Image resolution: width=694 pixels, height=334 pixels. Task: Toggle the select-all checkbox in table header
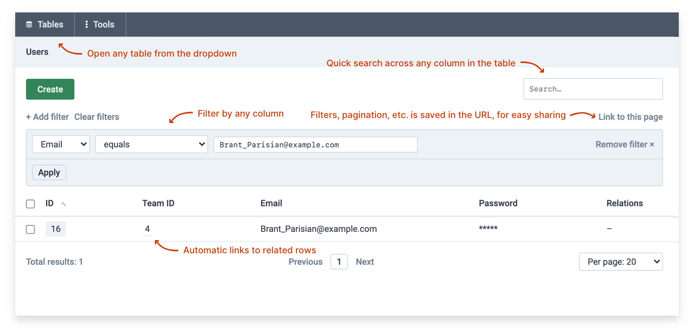click(30, 204)
